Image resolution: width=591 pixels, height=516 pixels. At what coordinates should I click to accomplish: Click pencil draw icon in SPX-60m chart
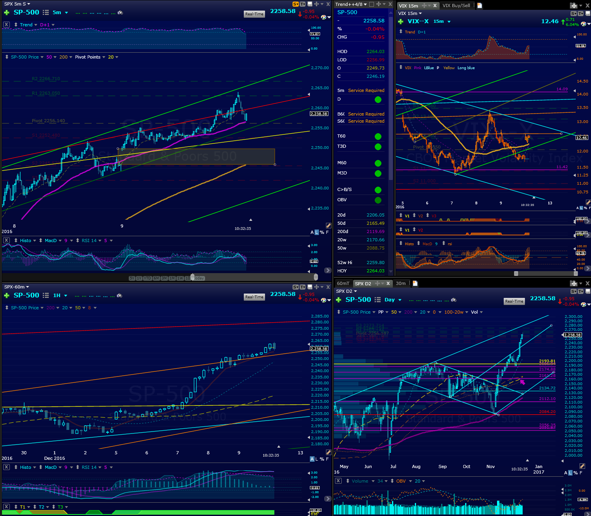[328, 452]
